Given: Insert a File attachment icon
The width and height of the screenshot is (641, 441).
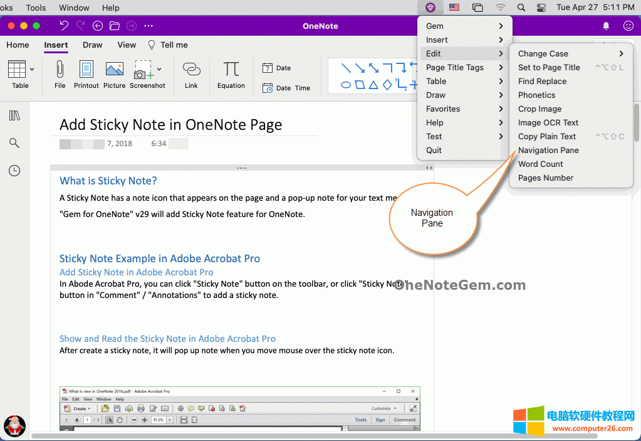Looking at the screenshot, I should [x=60, y=69].
